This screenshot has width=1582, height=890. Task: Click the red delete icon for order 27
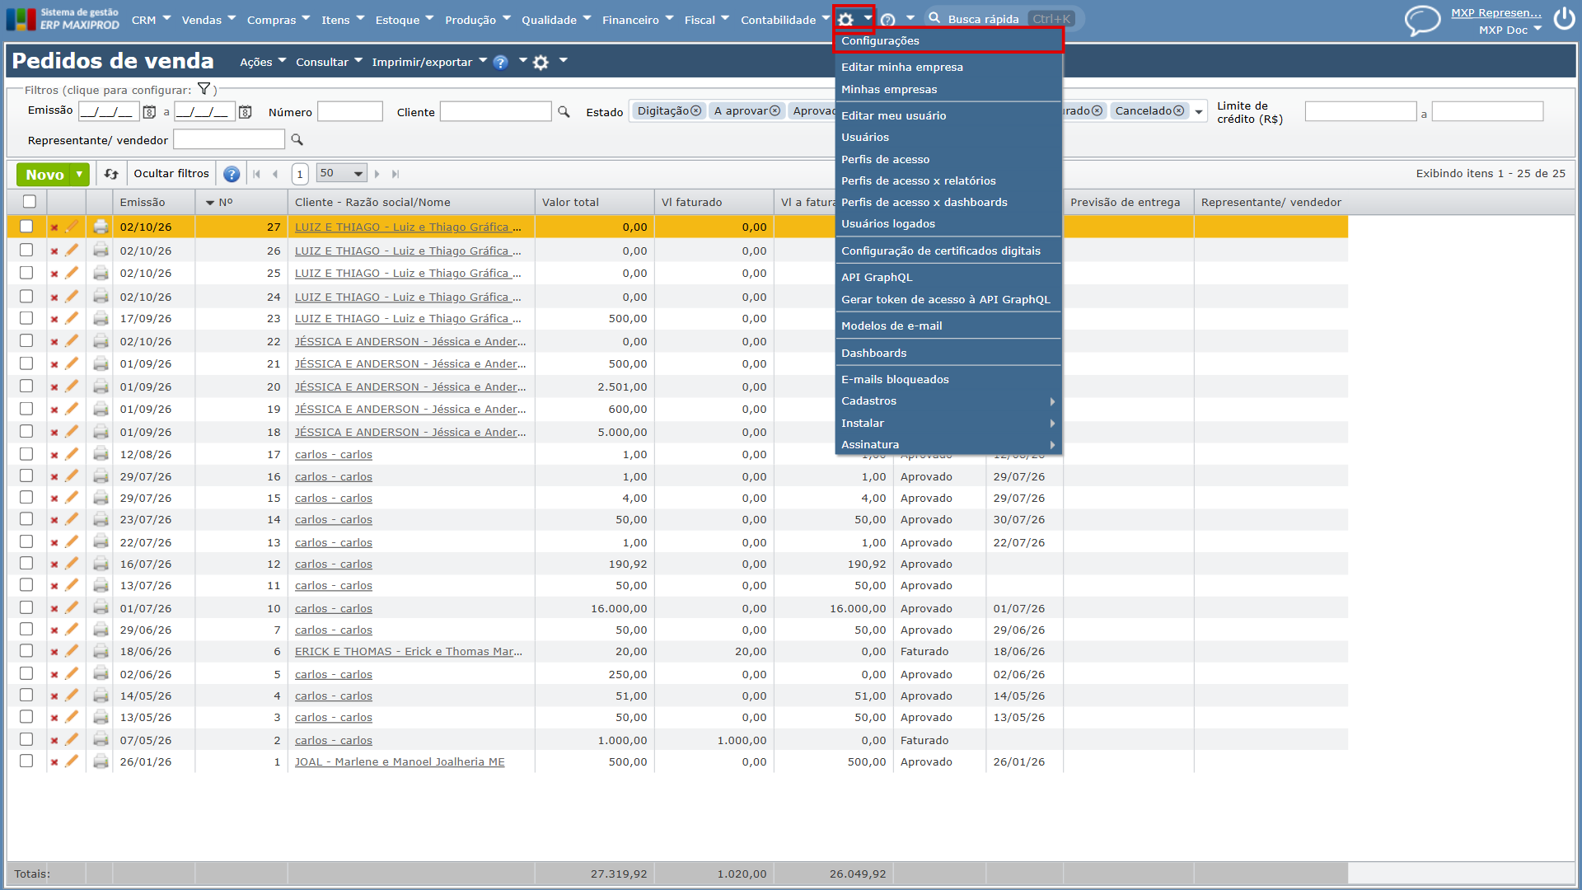[x=54, y=227]
